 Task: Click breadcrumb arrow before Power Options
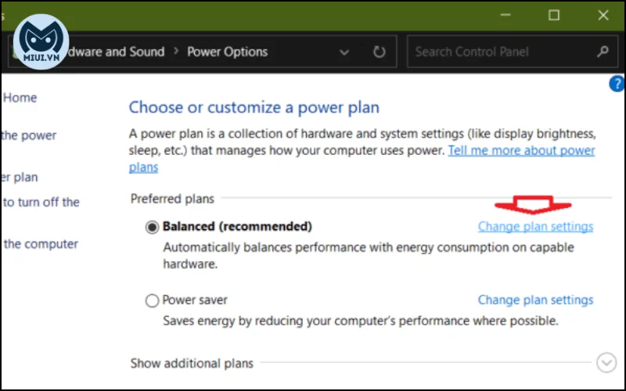[175, 51]
